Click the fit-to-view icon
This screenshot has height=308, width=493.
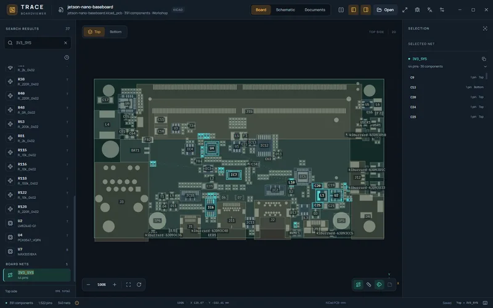[128, 285]
